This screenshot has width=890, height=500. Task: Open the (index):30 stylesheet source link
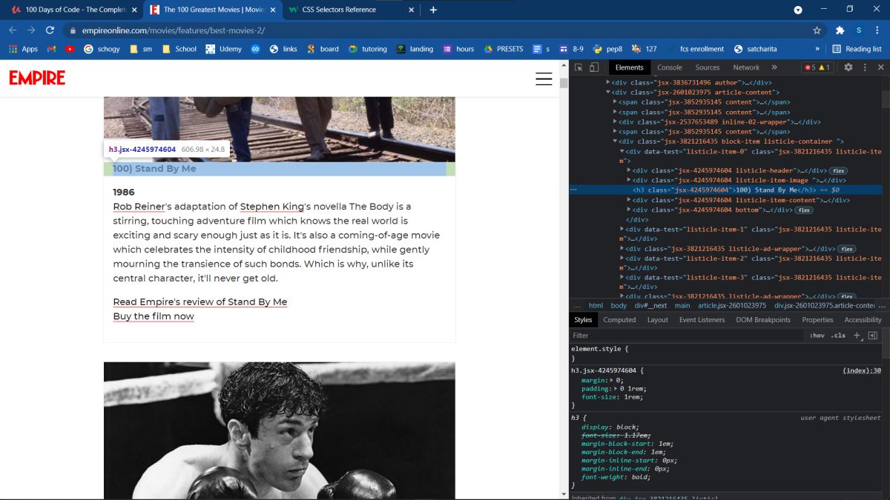[x=861, y=370]
